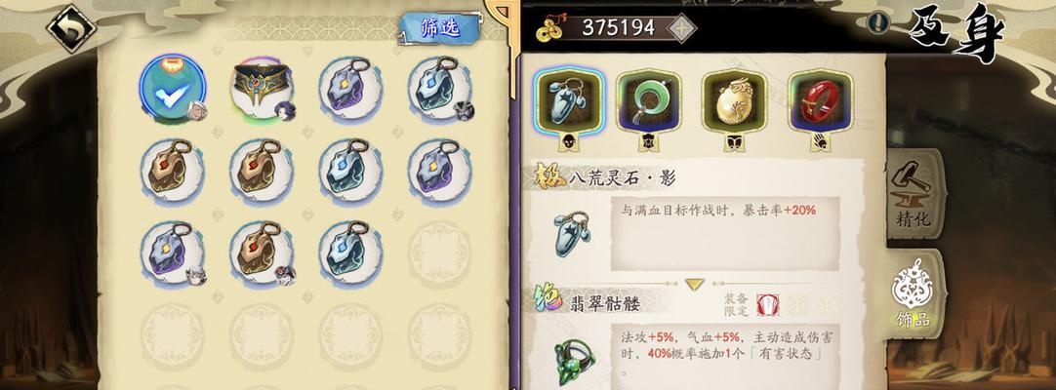This screenshot has width=1056, height=390.
Task: Select the red bracelet accessory slot
Action: coord(820,102)
